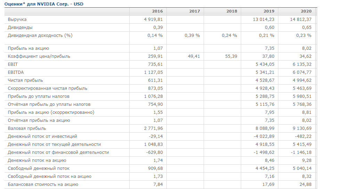Select investment cash flow -482,22
The image size is (343, 189).
(303, 136)
